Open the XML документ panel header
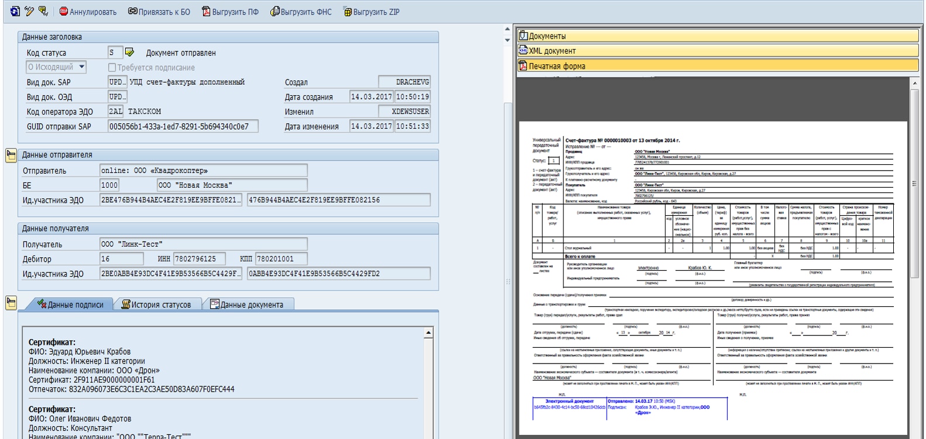 point(718,51)
